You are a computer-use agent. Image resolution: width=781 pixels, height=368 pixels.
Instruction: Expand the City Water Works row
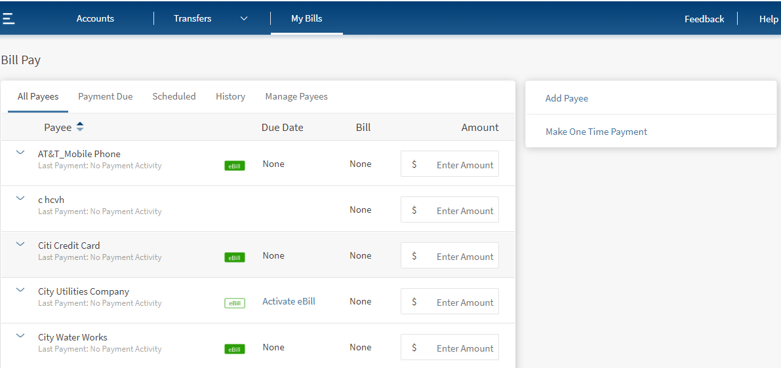[x=20, y=336]
